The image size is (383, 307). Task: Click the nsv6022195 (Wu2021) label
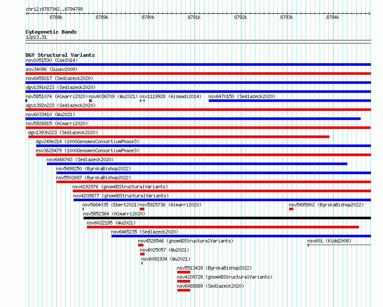(111, 223)
